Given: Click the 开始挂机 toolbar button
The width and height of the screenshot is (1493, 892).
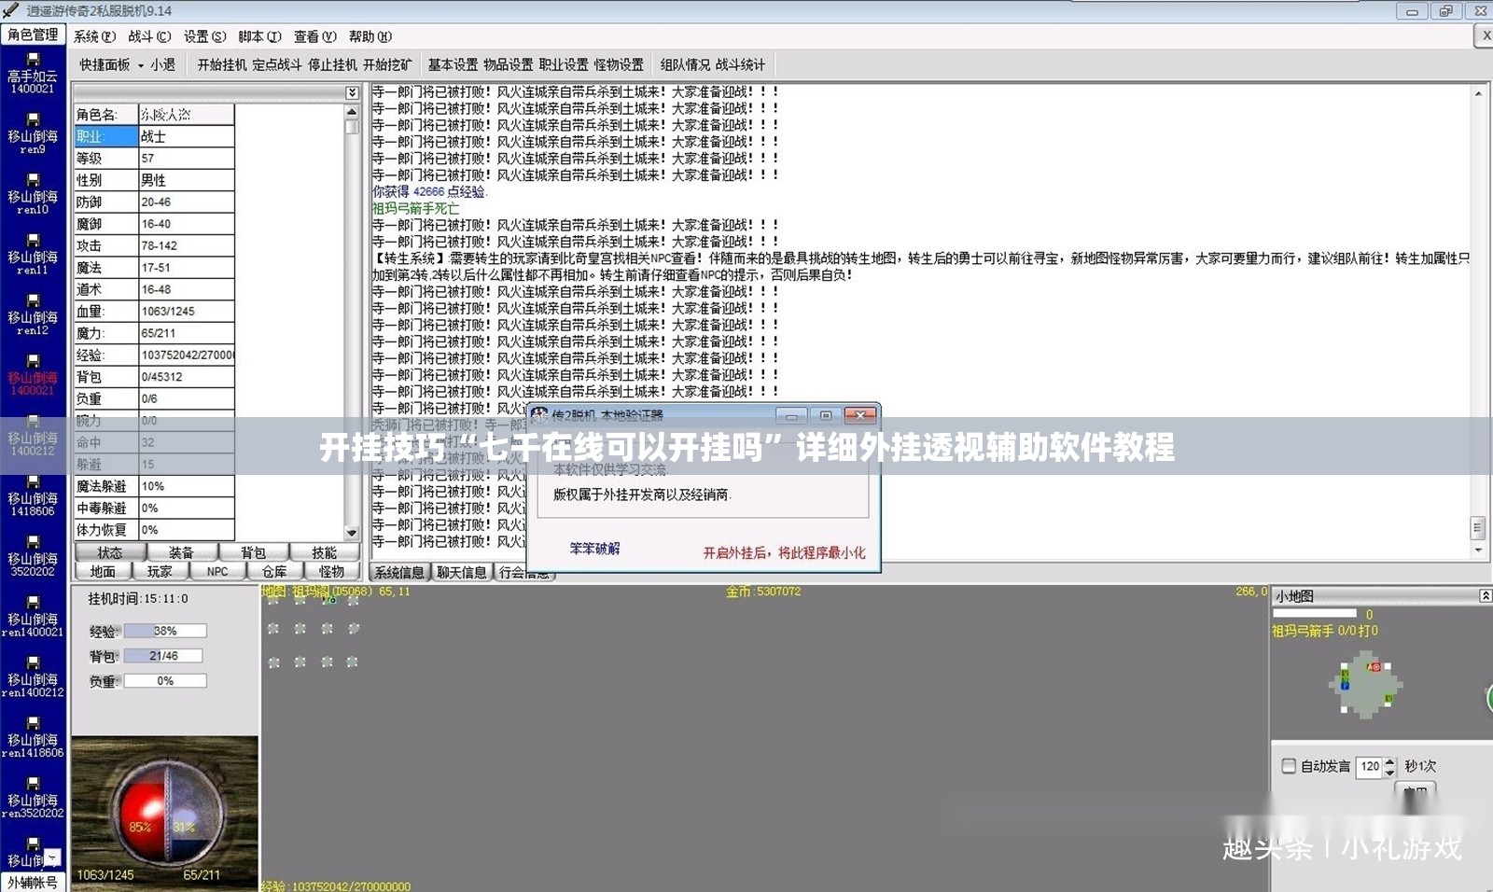Looking at the screenshot, I should (x=222, y=64).
